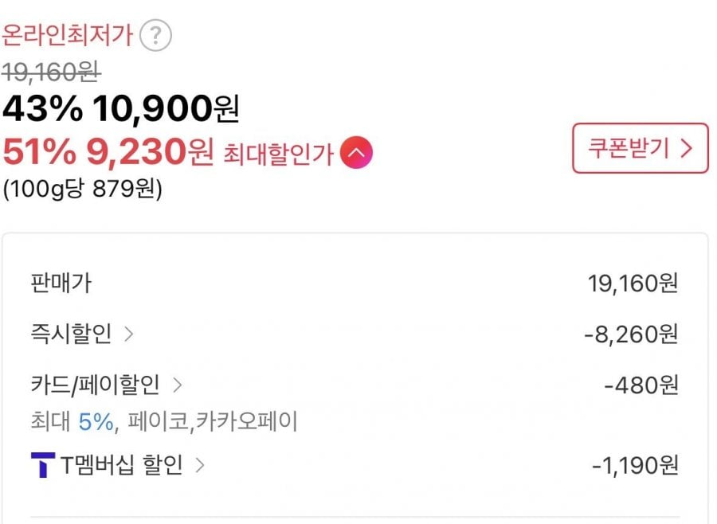Expand the T멤버십 할인 arrow chevron
This screenshot has width=717, height=524.
click(x=200, y=464)
